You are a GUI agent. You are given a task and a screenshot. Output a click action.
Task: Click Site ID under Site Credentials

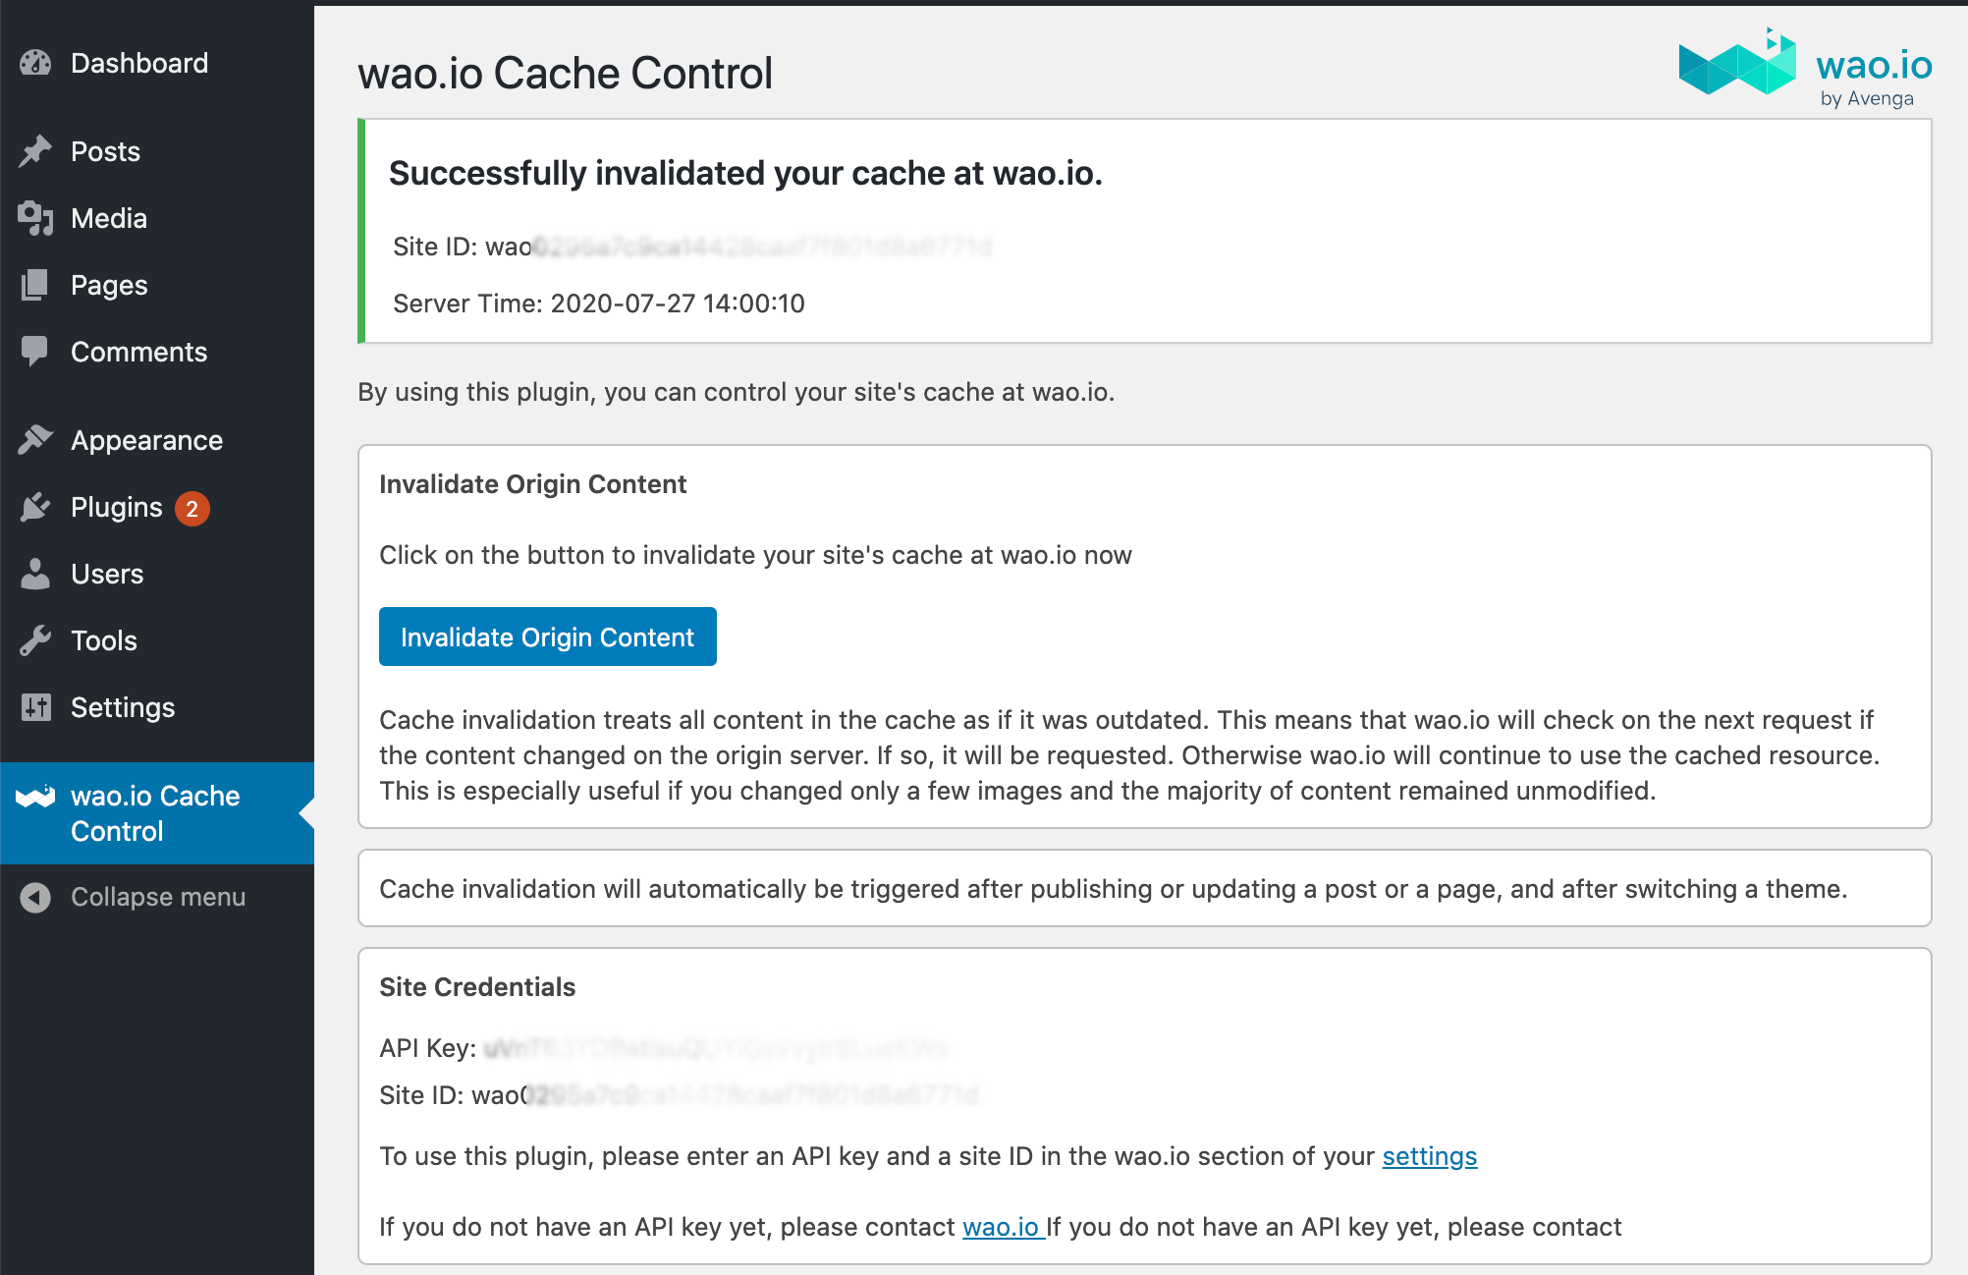tap(679, 1095)
